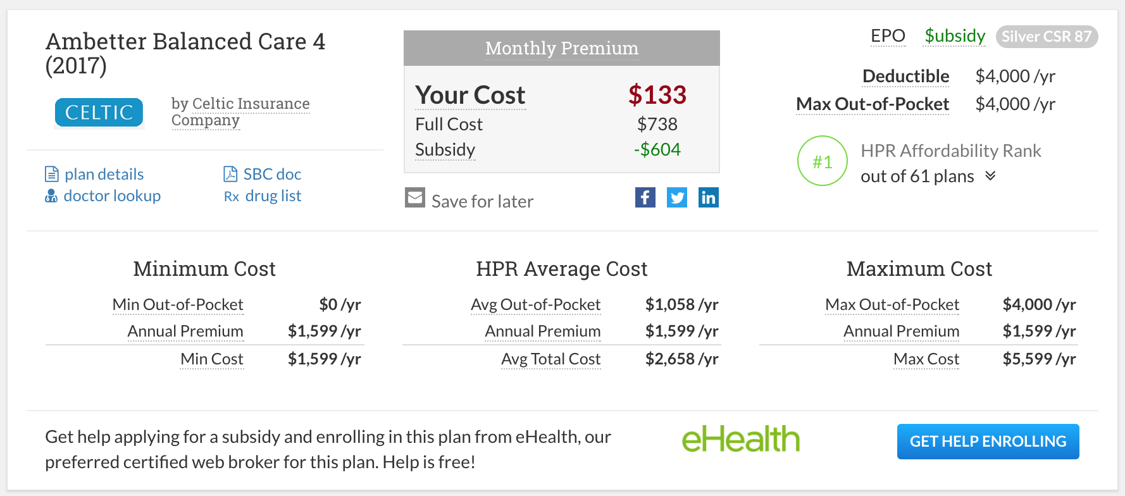Click the Silver CSR 87 badge
Image resolution: width=1125 pixels, height=496 pixels.
click(x=1047, y=36)
